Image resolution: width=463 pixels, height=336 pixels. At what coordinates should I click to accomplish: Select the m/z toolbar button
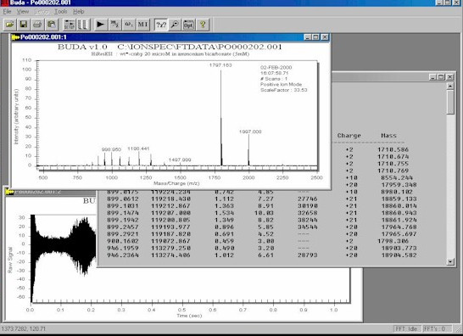114,25
